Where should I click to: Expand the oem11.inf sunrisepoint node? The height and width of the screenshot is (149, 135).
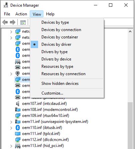tap(11, 122)
